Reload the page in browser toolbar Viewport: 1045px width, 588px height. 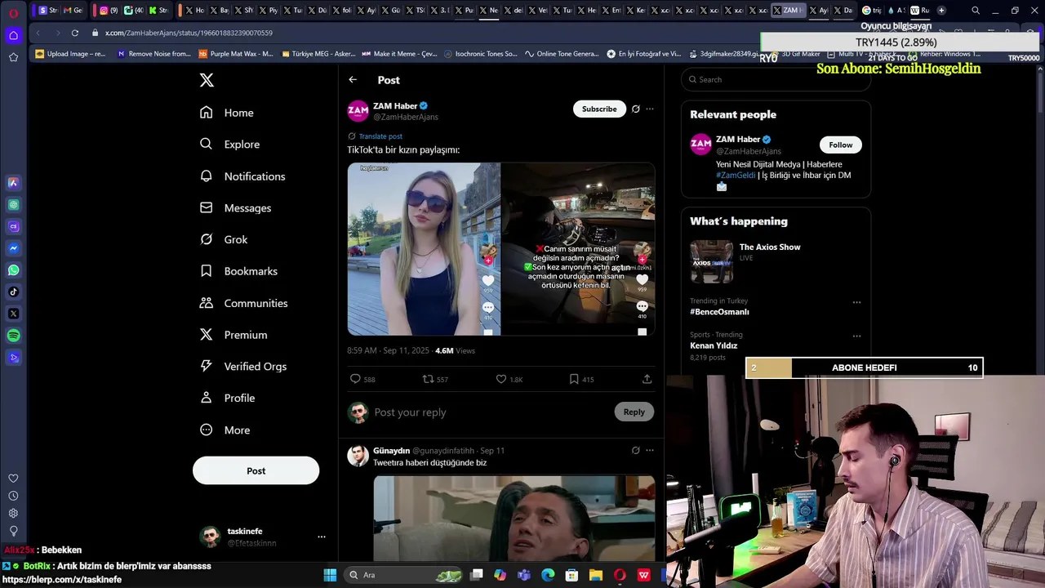pyautogui.click(x=74, y=33)
